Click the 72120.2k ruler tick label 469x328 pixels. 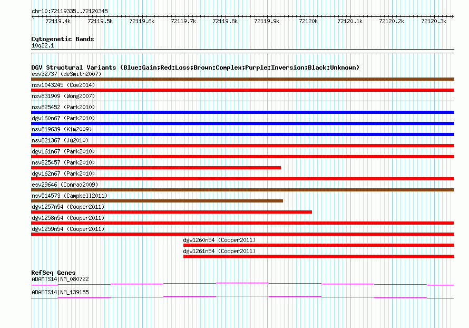coord(392,21)
